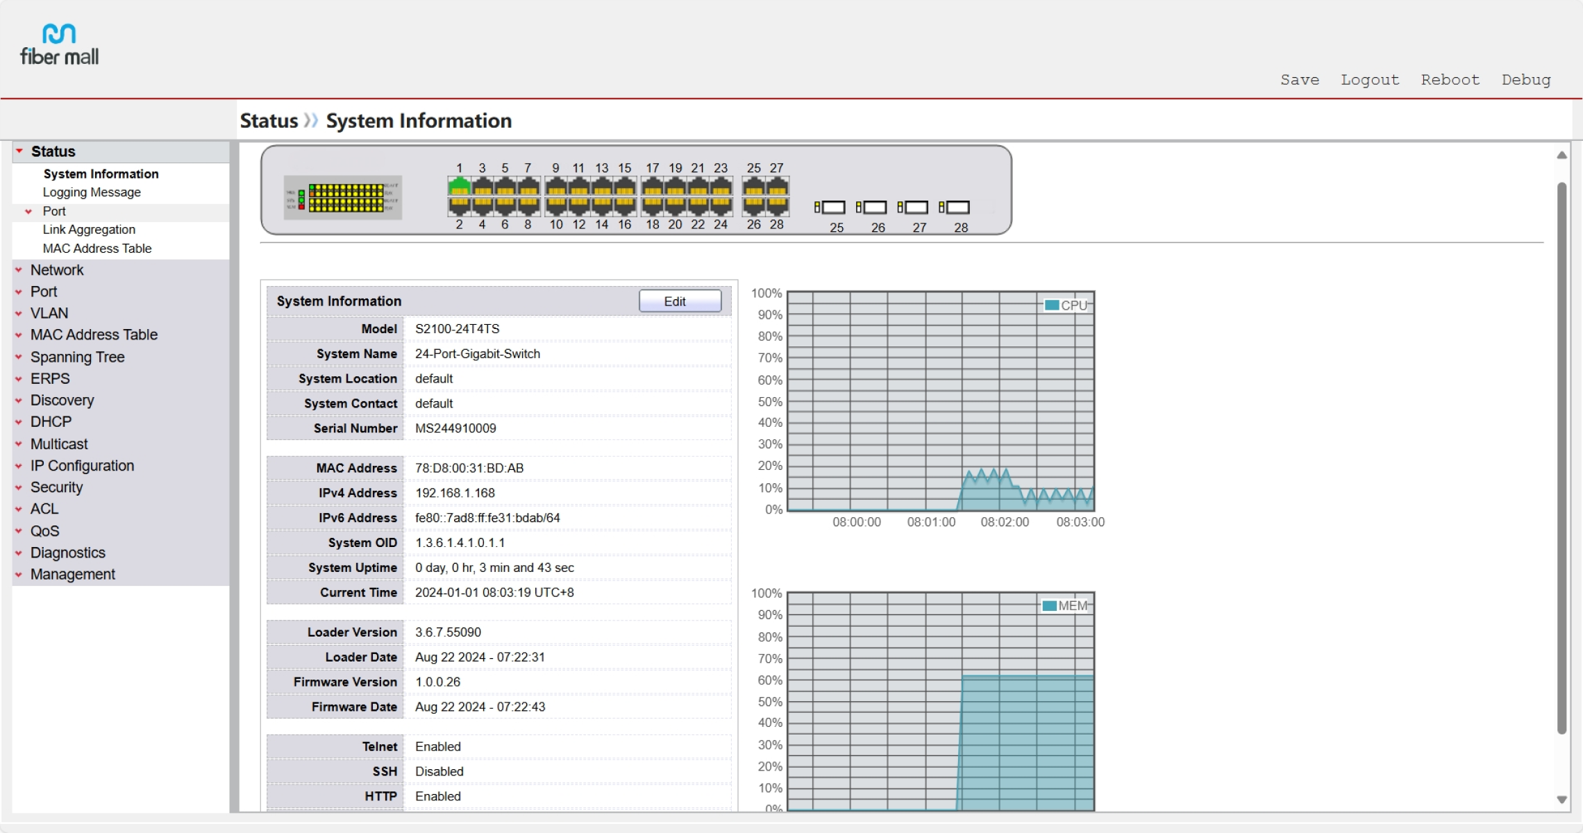Expand the Port submenu under Status

pyautogui.click(x=53, y=211)
